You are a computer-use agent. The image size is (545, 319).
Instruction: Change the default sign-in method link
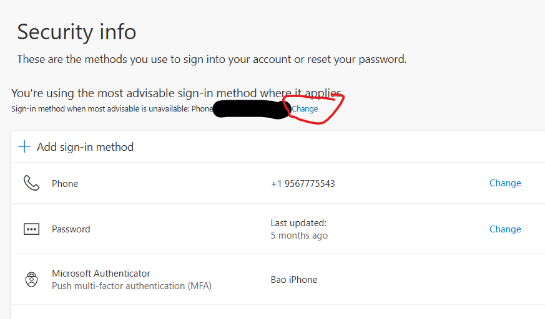(305, 109)
